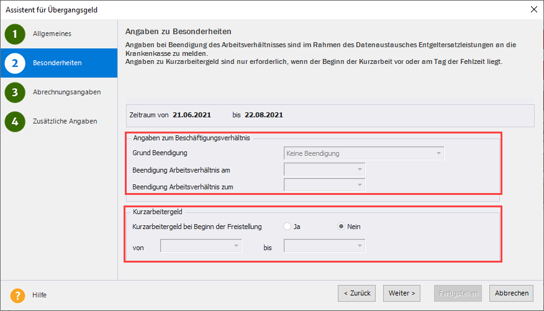Expand Beendigung Arbeitsverhältnis am date picker

359,169
